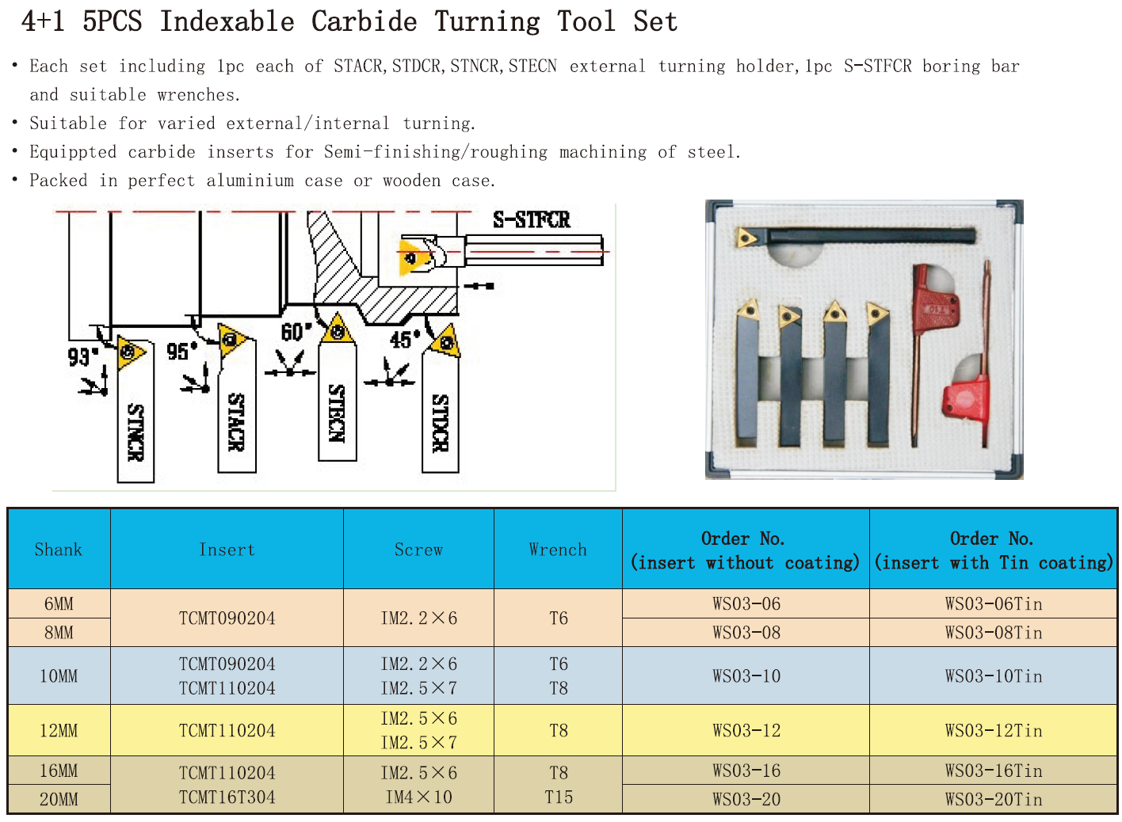Viewport: 1122px width, 822px height.
Task: Click the T15 wrench entry
Action: (559, 797)
